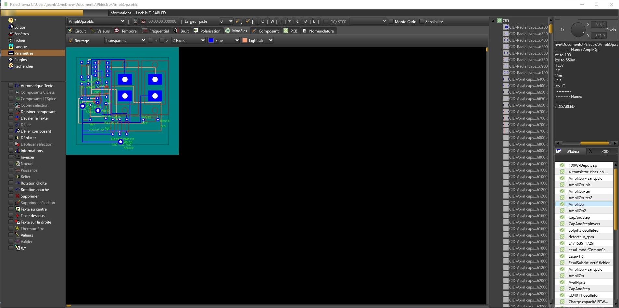Select colpitts oscillateur from the list

pos(584,230)
